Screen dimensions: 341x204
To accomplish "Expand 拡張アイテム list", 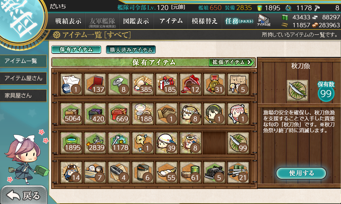I will tap(231, 62).
